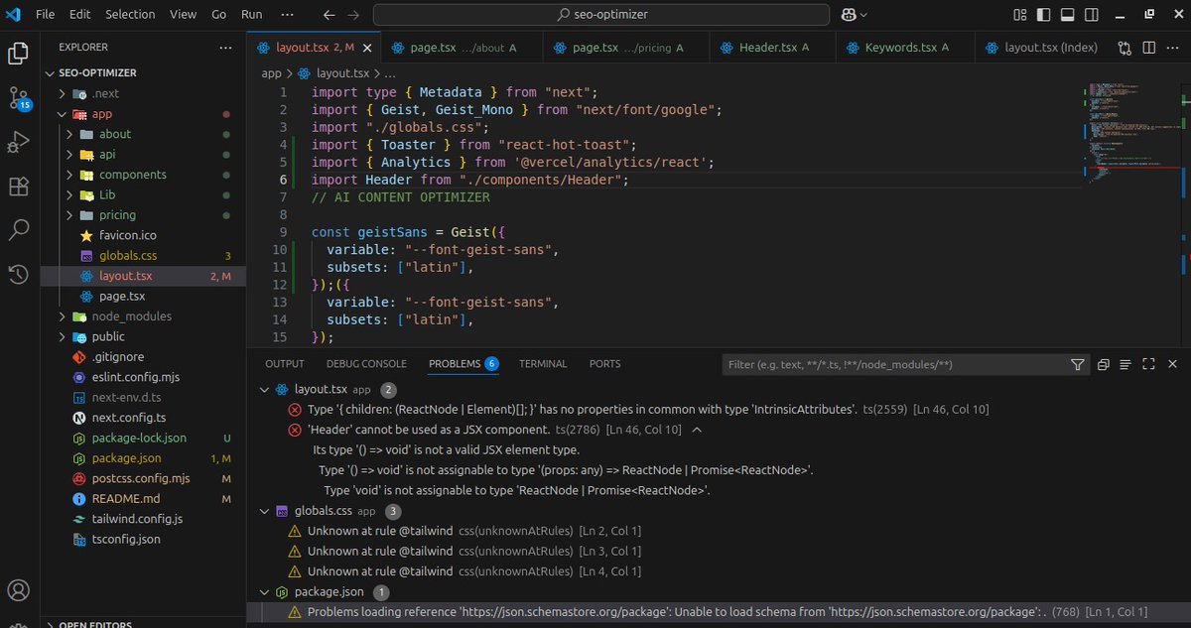The width and height of the screenshot is (1191, 628).
Task: Collapse globals.css problems group
Action: [x=262, y=511]
